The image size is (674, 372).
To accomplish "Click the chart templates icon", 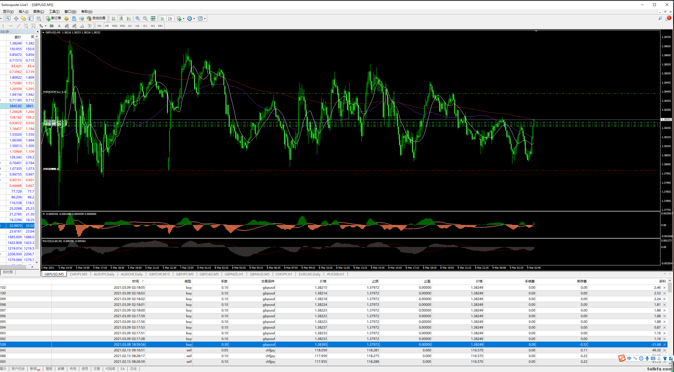I will pyautogui.click(x=200, y=18).
